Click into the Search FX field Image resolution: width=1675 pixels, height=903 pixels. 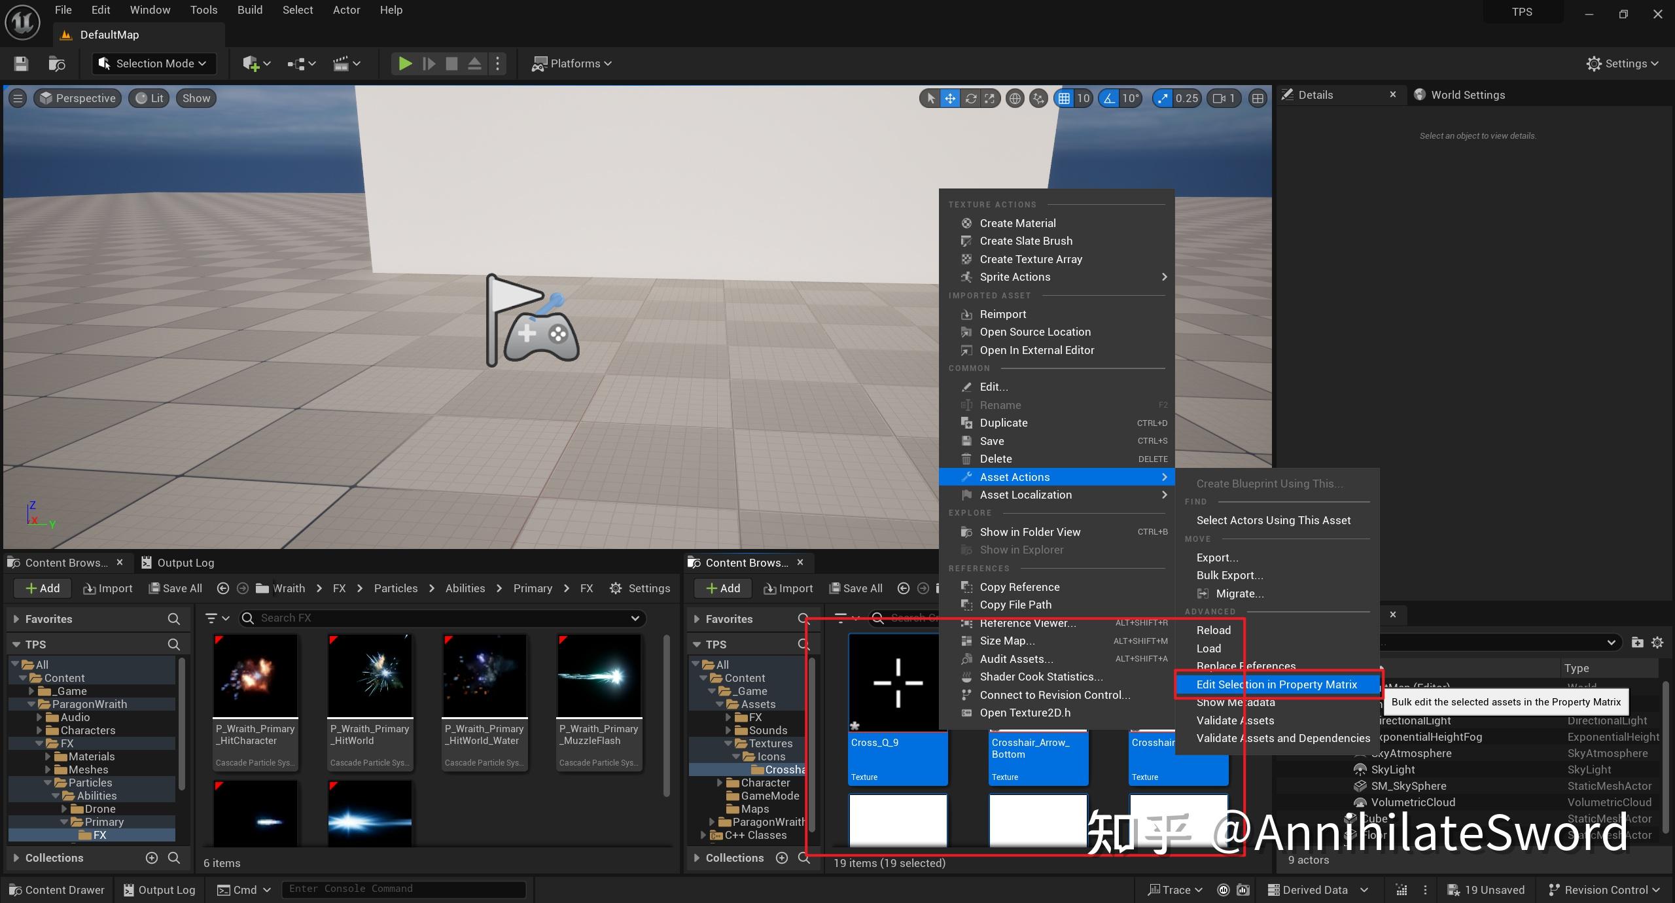(442, 618)
